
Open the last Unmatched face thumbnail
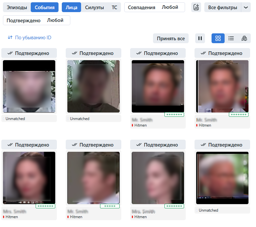coord(222,178)
